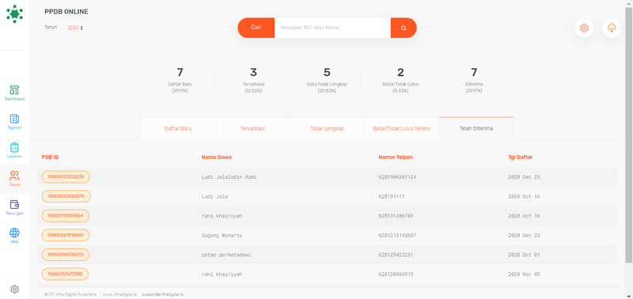Select the Telah Diterima tab
Image resolution: width=633 pixels, height=299 pixels.
click(x=476, y=129)
